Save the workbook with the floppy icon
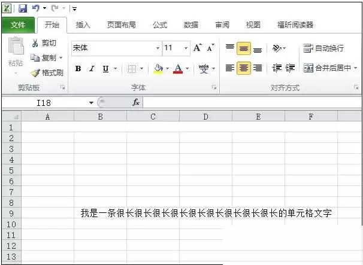Image resolution: width=363 pixels, height=265 pixels. (x=23, y=8)
